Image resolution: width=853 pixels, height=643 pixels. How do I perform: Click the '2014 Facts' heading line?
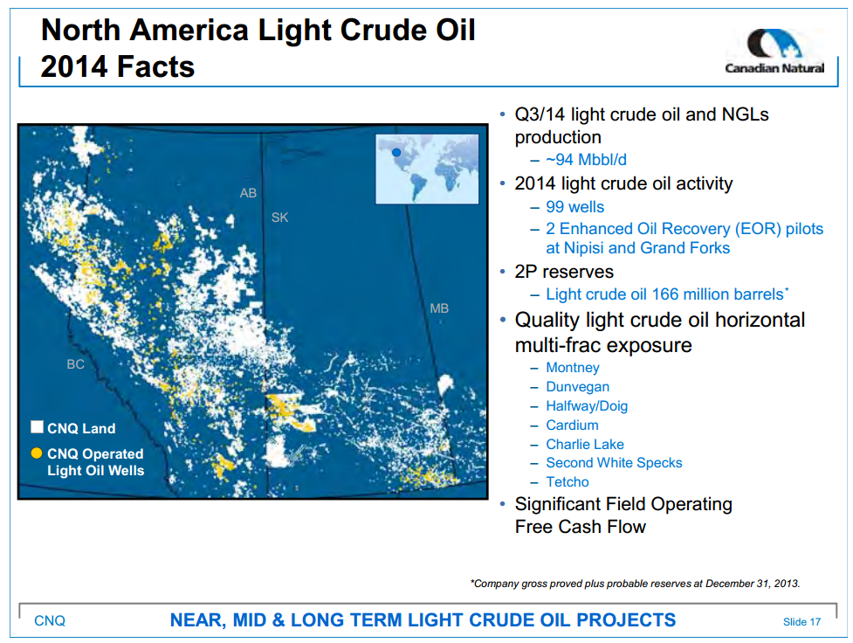pyautogui.click(x=118, y=67)
